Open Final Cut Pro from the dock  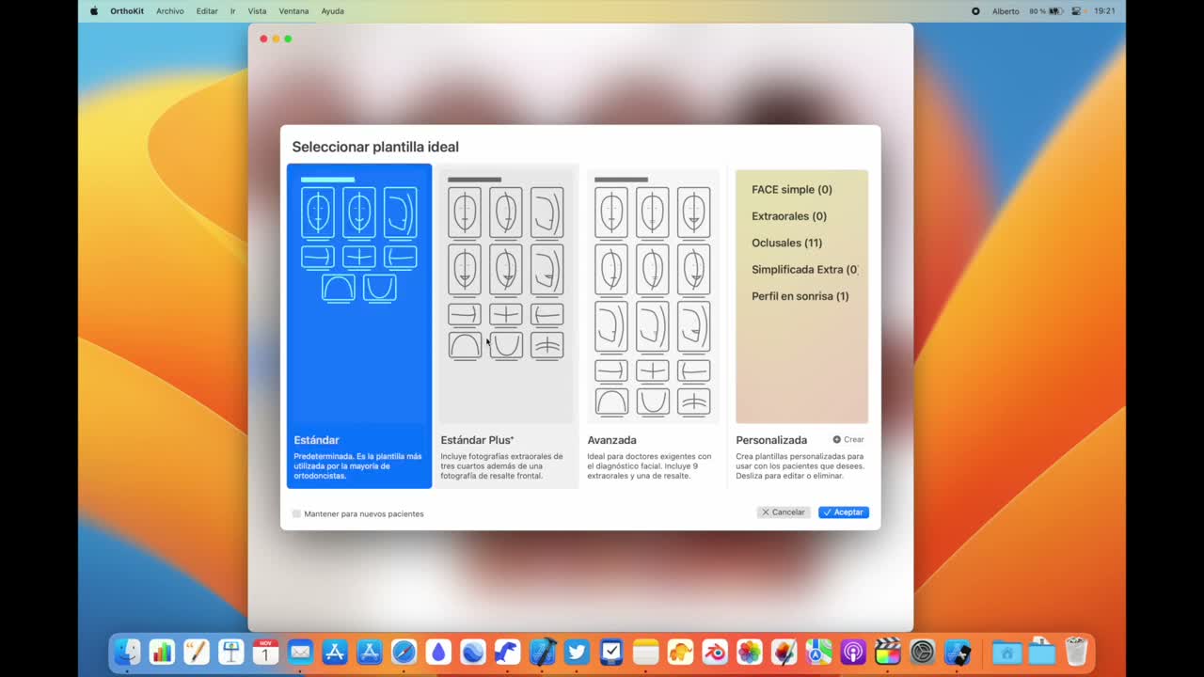pyautogui.click(x=888, y=652)
